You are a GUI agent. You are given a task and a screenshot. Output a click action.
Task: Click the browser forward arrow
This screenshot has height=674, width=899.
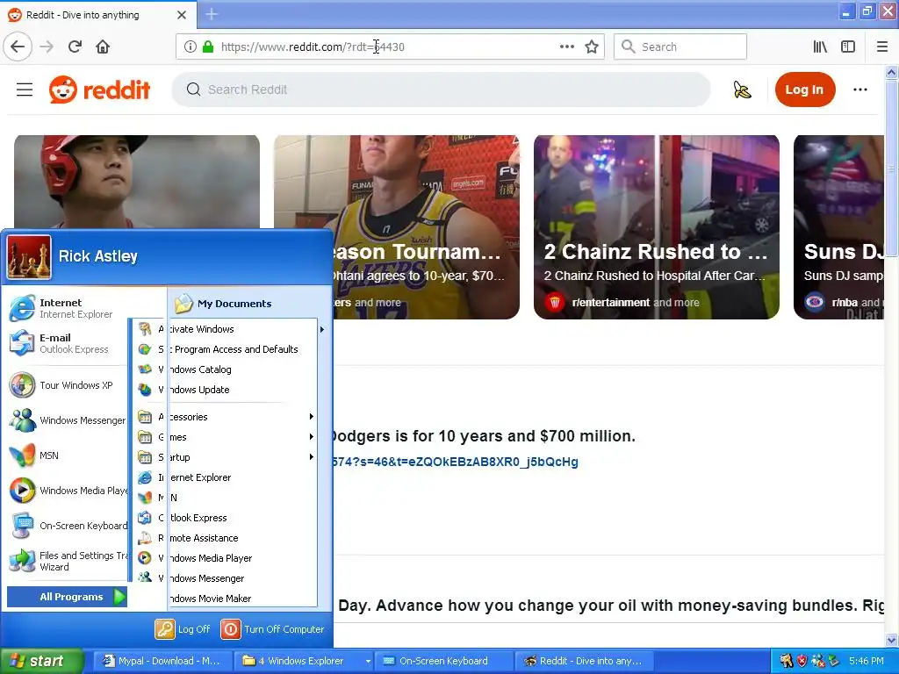point(47,47)
